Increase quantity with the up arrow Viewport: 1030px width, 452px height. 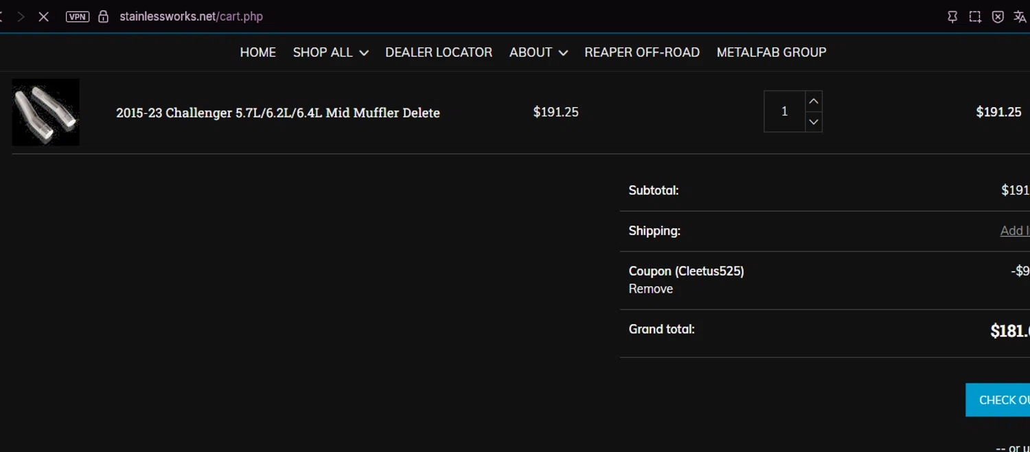pyautogui.click(x=814, y=101)
